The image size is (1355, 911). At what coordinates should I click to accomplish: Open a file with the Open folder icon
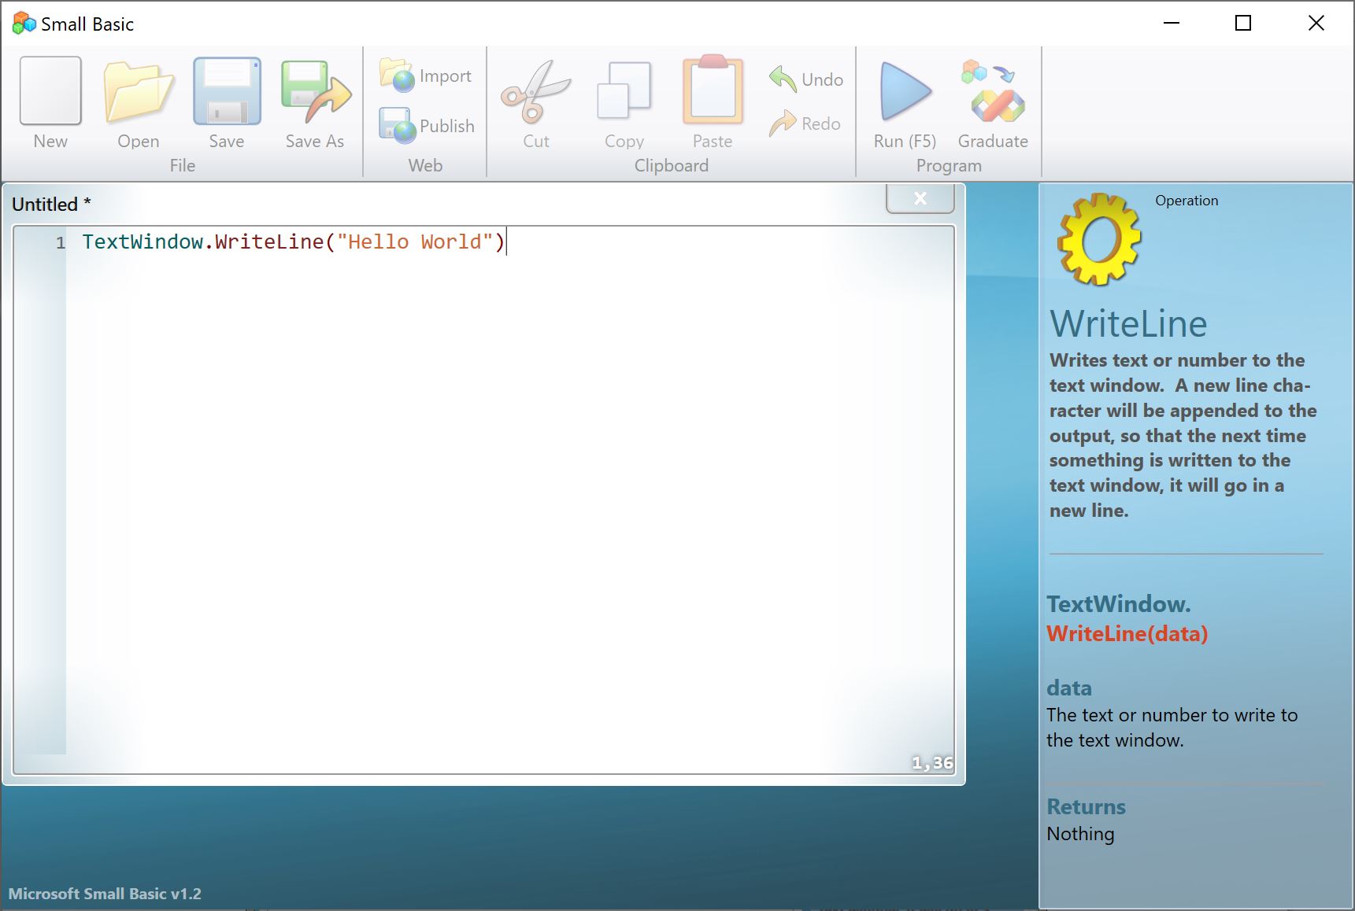pos(139,91)
